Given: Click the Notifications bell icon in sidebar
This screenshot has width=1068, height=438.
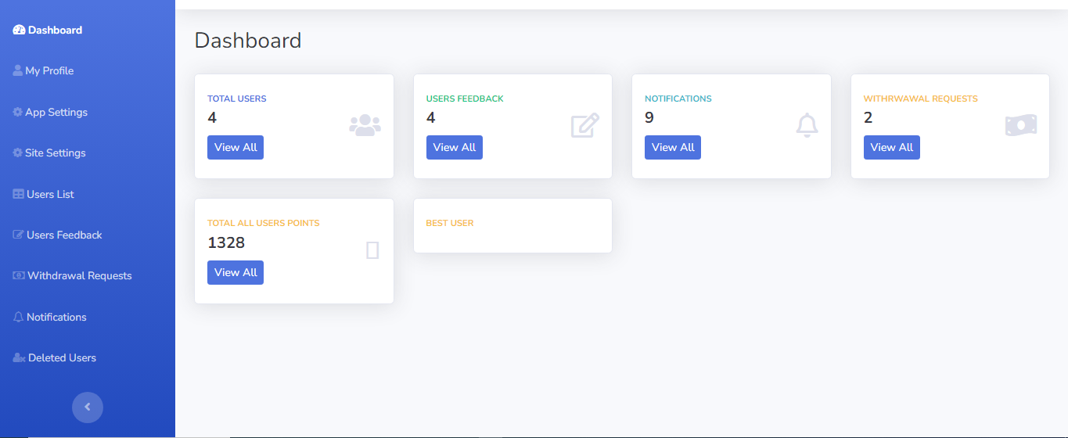Looking at the screenshot, I should click(x=19, y=318).
